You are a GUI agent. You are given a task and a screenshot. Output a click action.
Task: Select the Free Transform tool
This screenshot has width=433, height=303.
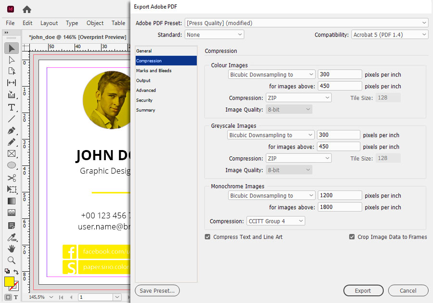12,189
